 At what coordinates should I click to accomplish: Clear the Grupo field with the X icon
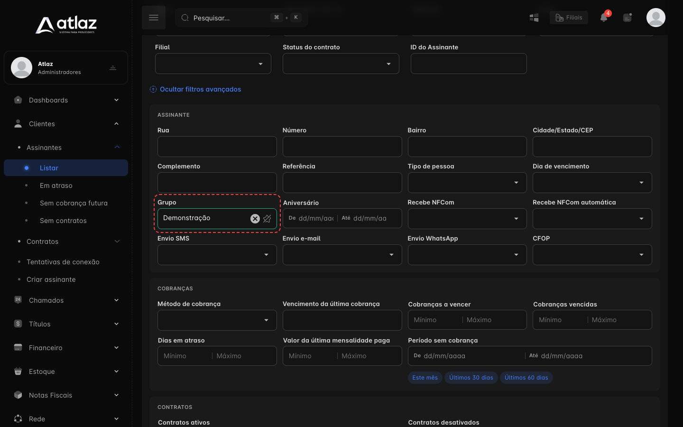(255, 218)
